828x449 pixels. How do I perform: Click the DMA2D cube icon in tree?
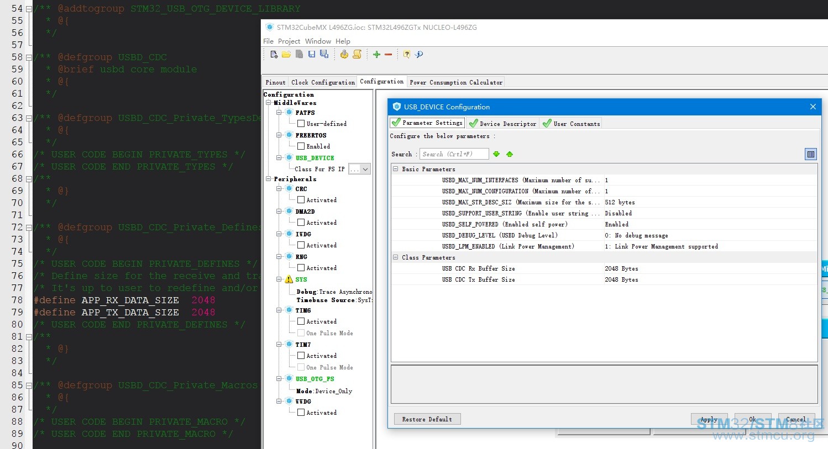pos(289,211)
